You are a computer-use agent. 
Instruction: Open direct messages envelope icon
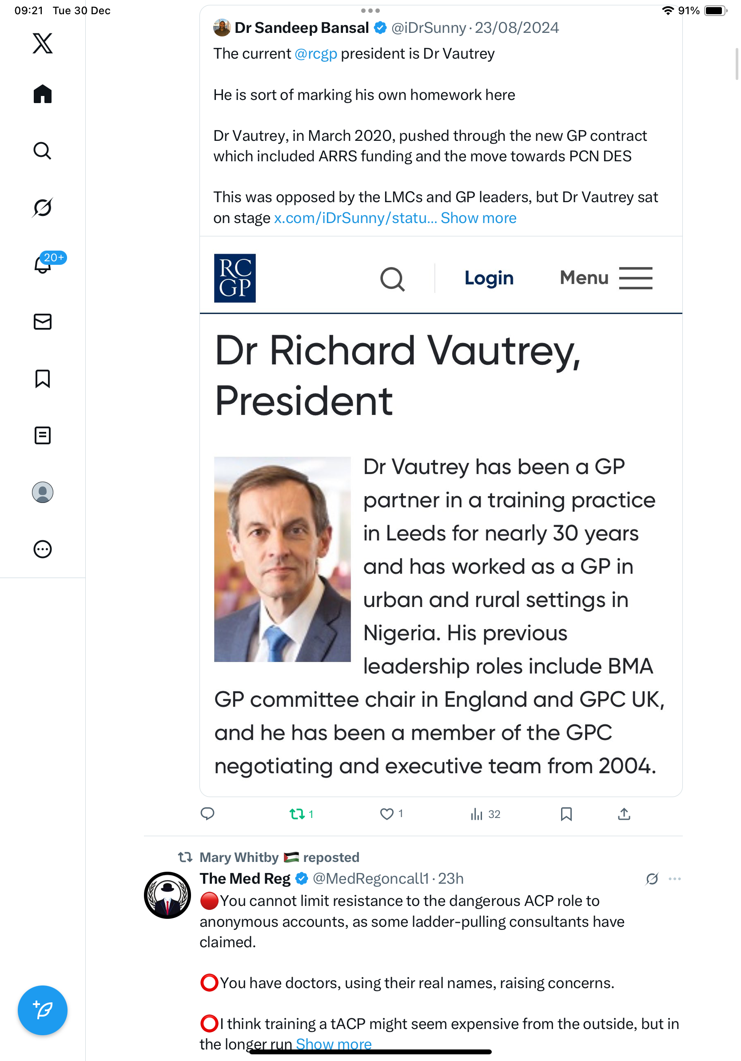[43, 322]
